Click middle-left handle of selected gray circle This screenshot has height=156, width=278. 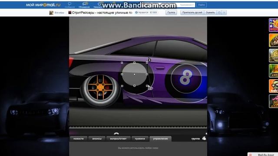(122, 74)
